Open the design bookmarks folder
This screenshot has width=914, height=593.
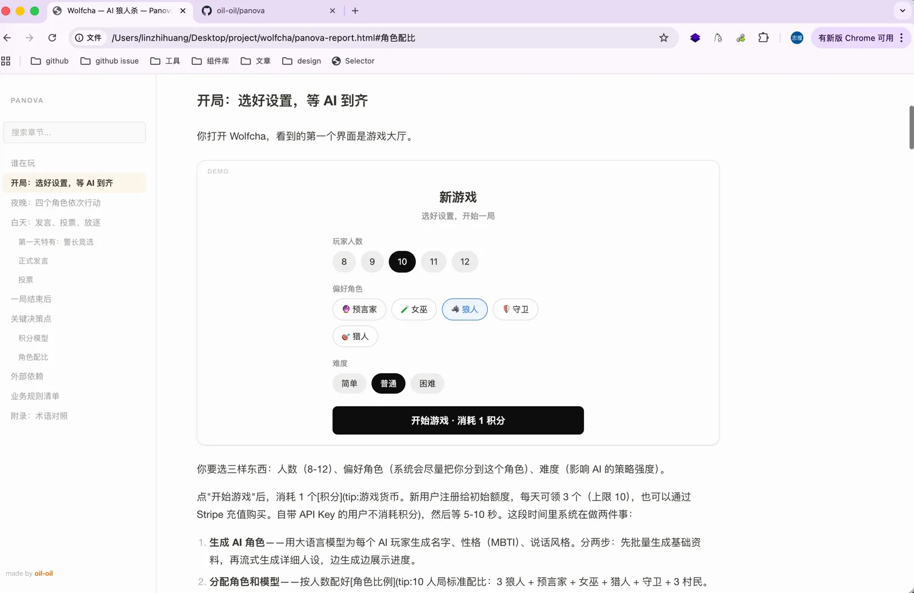click(x=302, y=61)
